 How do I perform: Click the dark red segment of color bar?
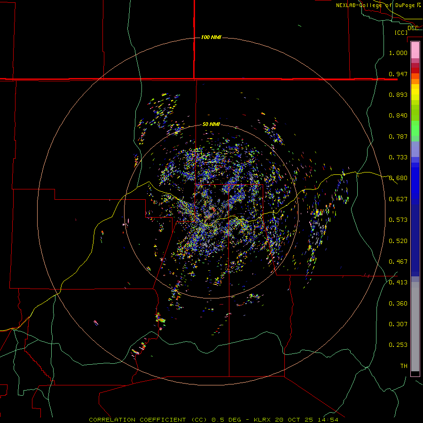(415, 70)
